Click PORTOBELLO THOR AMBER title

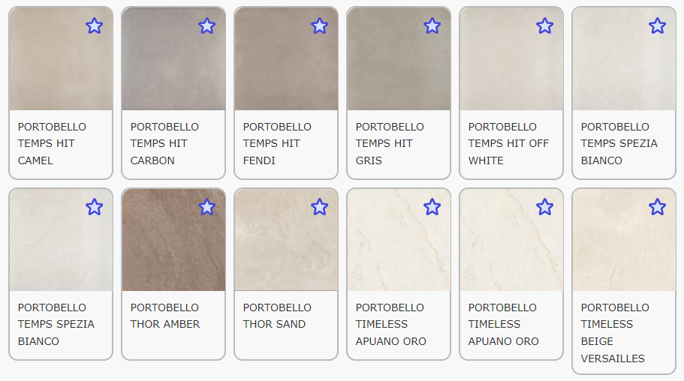click(x=165, y=316)
